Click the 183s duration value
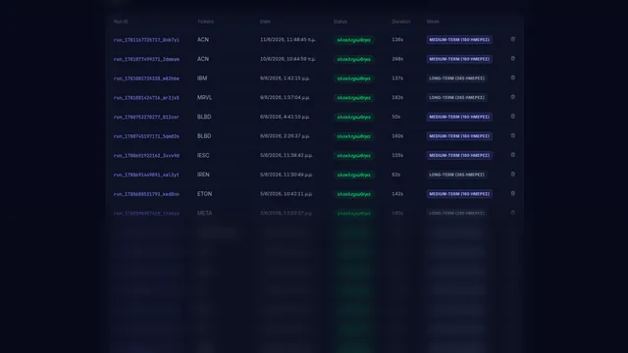Viewport: 628px width, 353px height. pyautogui.click(x=397, y=97)
